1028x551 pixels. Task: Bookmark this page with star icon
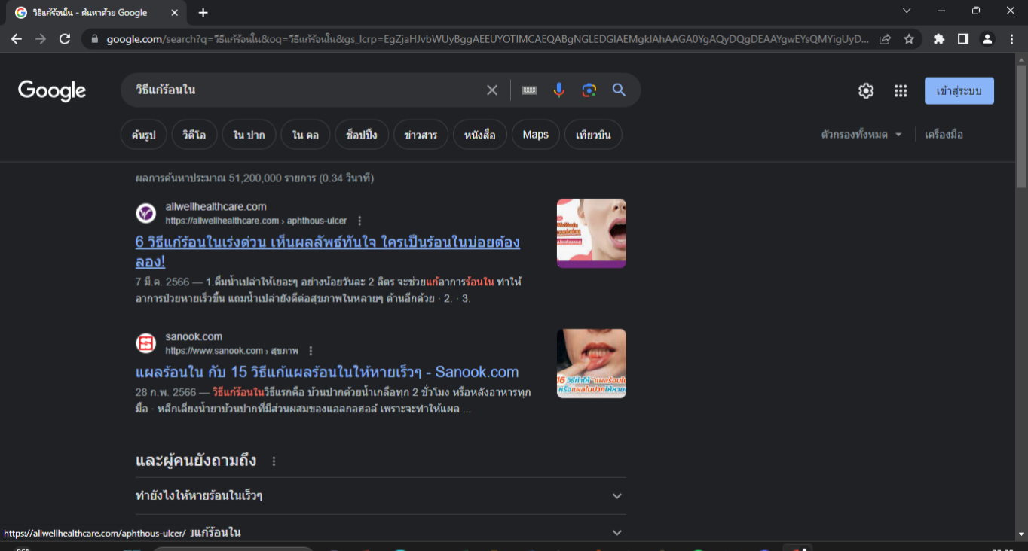tap(909, 39)
